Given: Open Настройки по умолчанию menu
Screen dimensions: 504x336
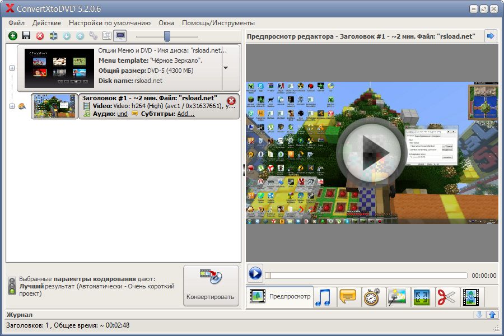Looking at the screenshot, I should pos(110,23).
